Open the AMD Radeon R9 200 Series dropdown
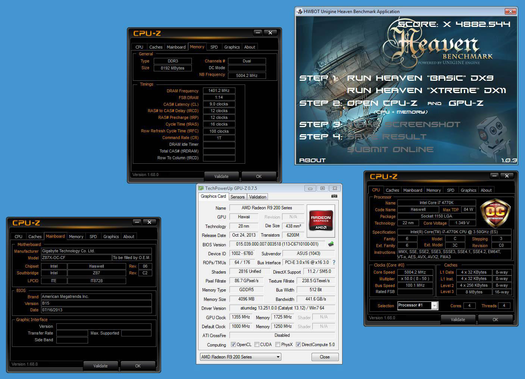 [x=241, y=357]
